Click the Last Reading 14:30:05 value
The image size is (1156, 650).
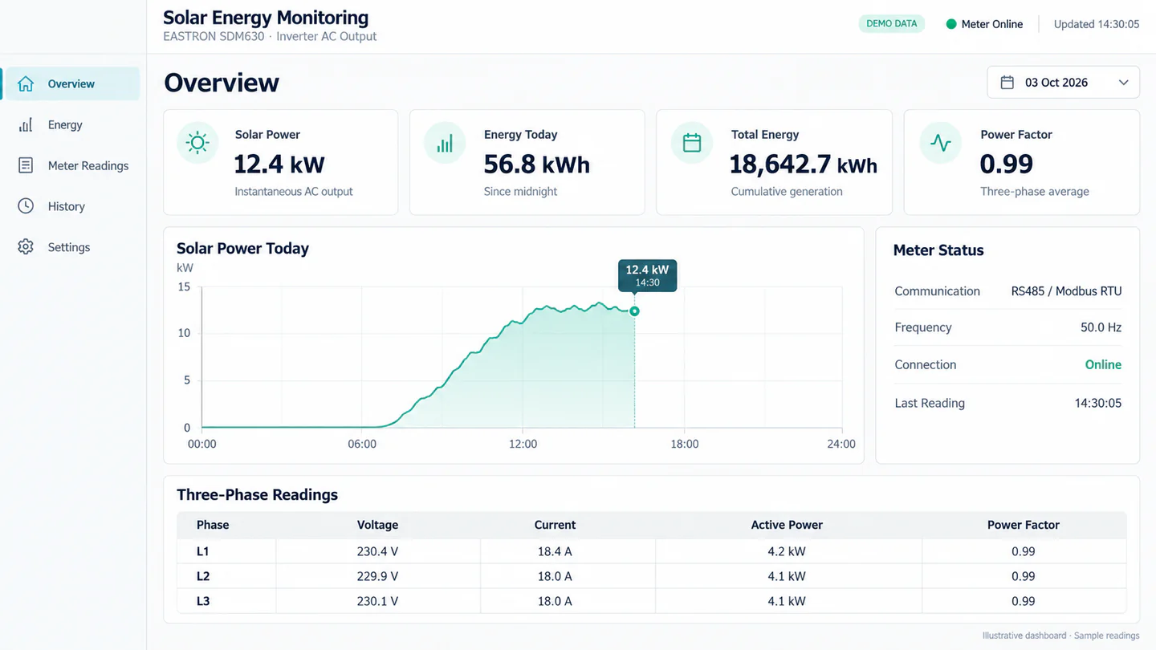point(1098,403)
